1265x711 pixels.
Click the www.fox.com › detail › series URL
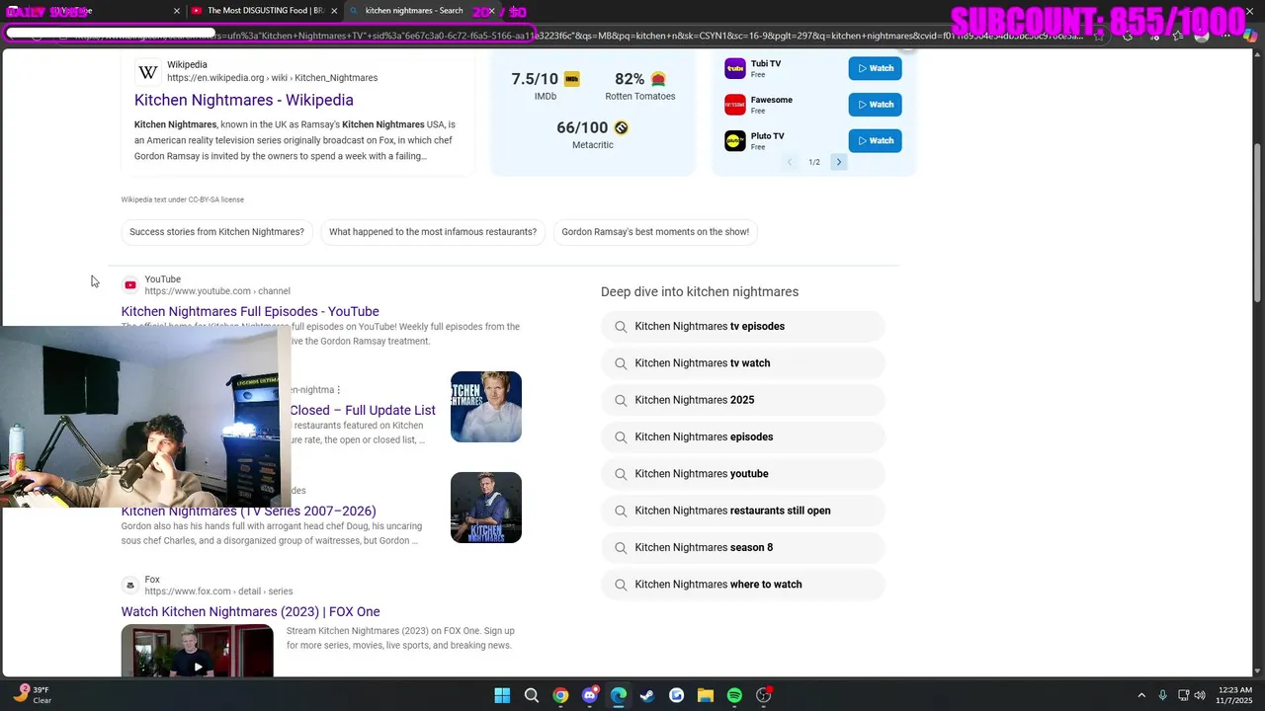click(x=218, y=592)
